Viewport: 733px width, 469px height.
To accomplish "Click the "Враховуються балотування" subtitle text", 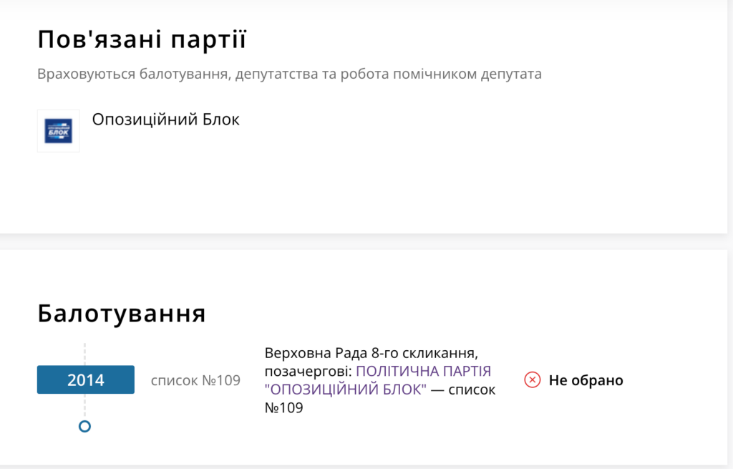I will (132, 74).
